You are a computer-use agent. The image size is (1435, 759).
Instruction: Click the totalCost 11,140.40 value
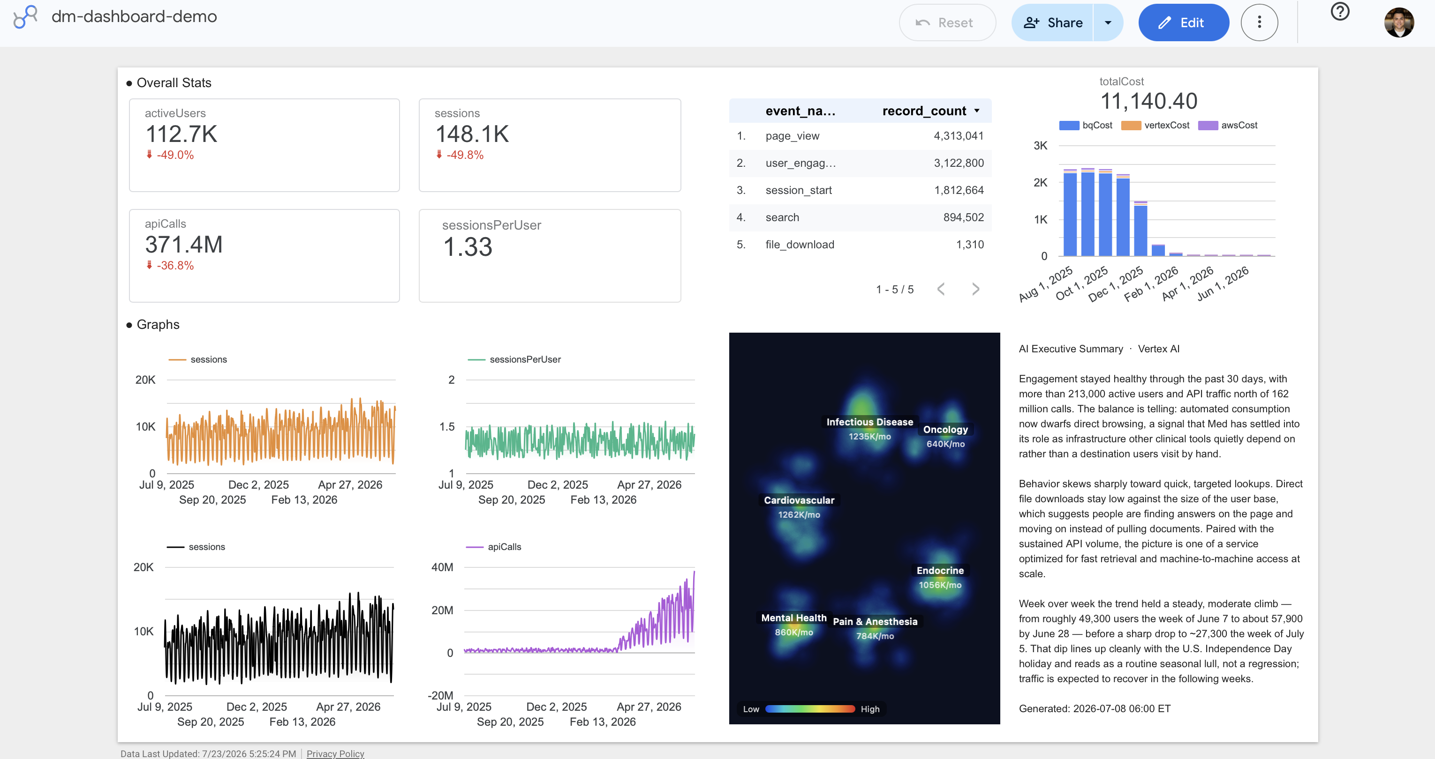point(1148,101)
